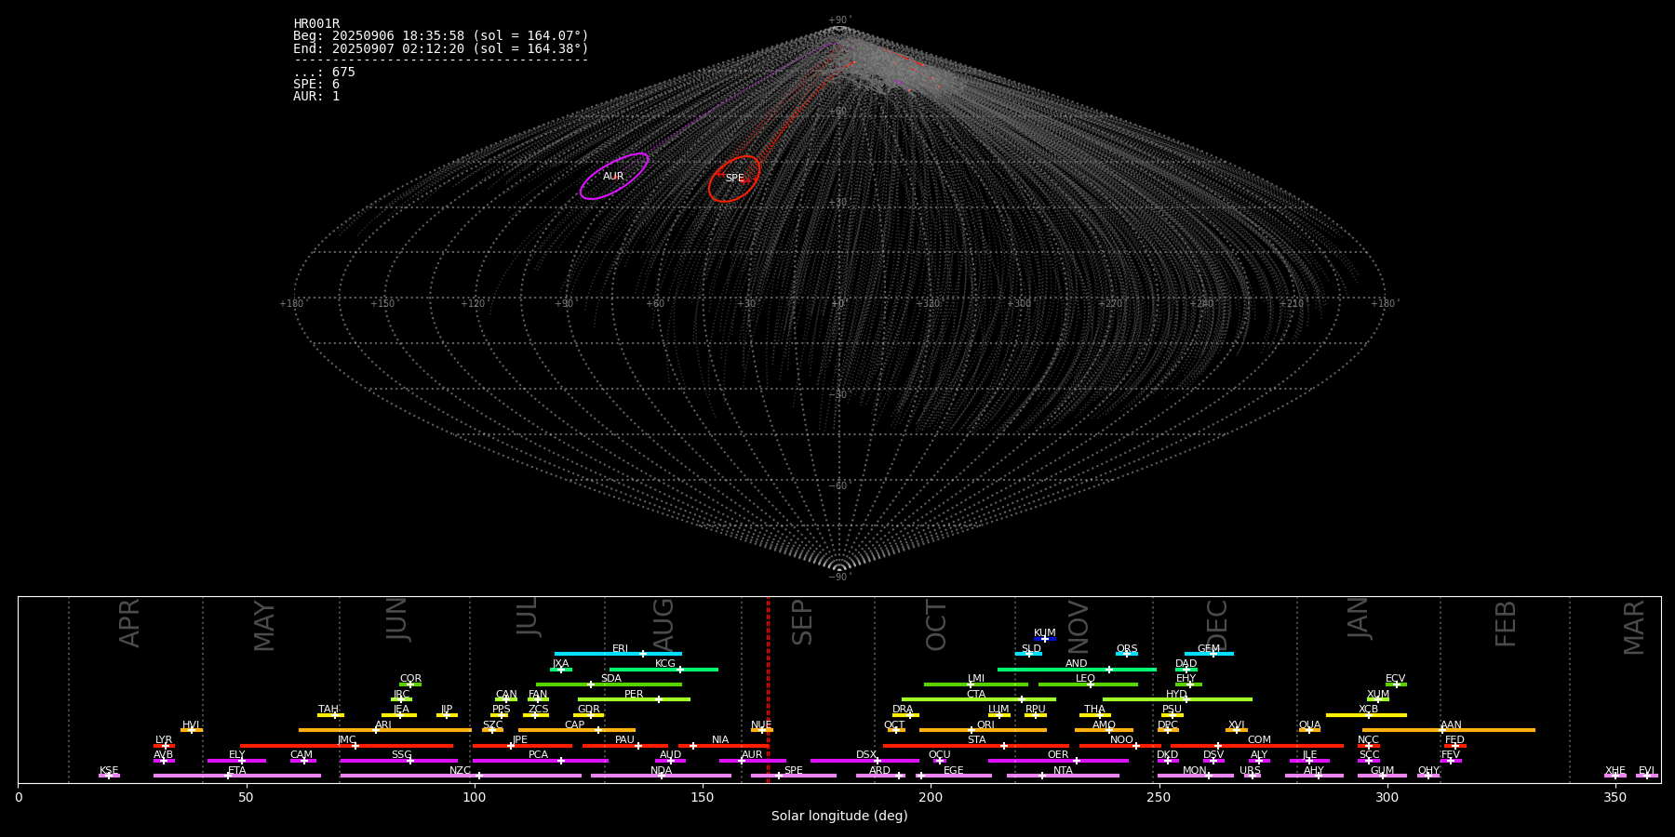
Task: Click the pink ETA shower bar
Action: point(236,776)
